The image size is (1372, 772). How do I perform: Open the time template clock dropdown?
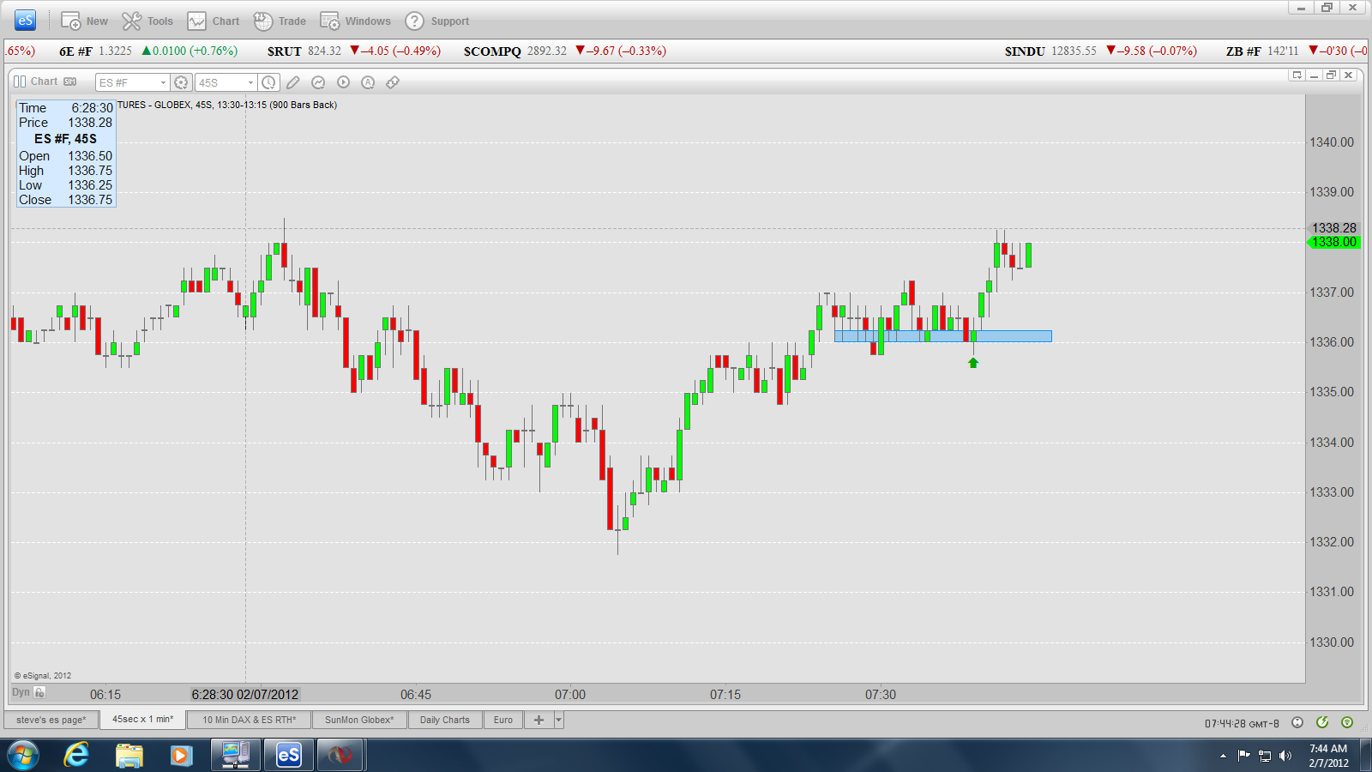point(268,82)
